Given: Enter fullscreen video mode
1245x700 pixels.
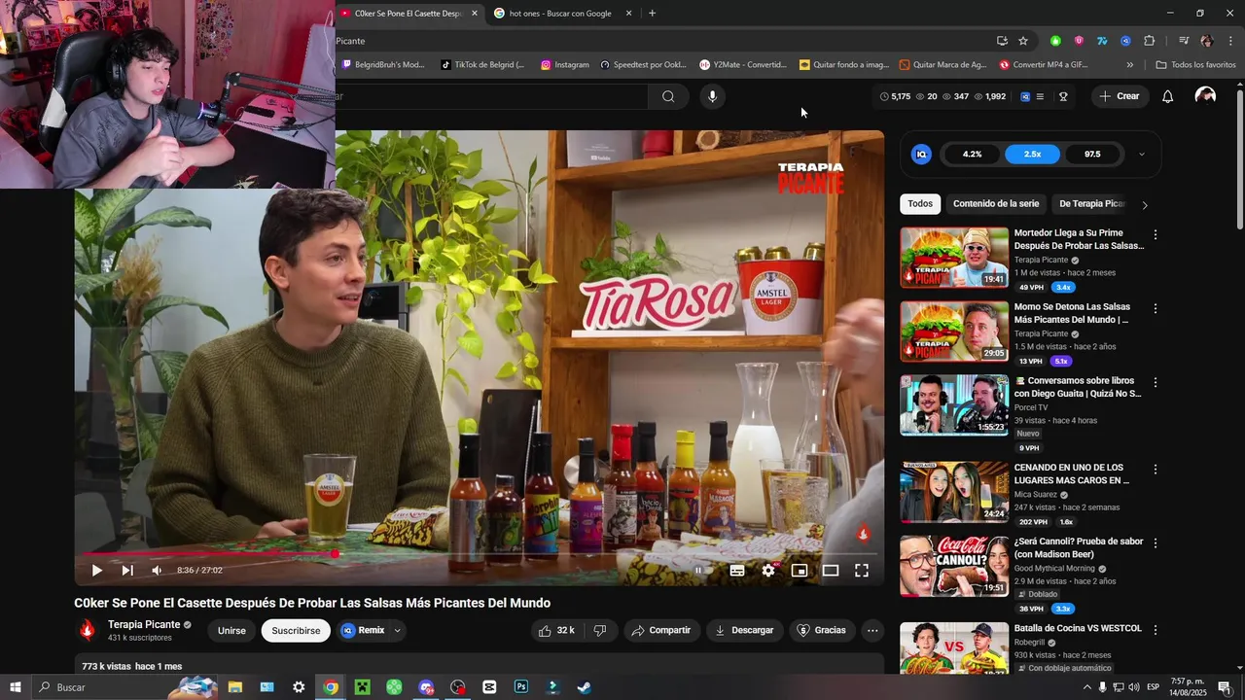Looking at the screenshot, I should pyautogui.click(x=862, y=571).
